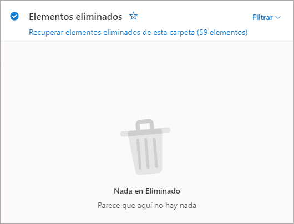Click the word Eliminado in empty message

163,191
